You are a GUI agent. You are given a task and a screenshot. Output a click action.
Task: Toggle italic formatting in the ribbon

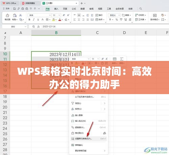coord(34,20)
